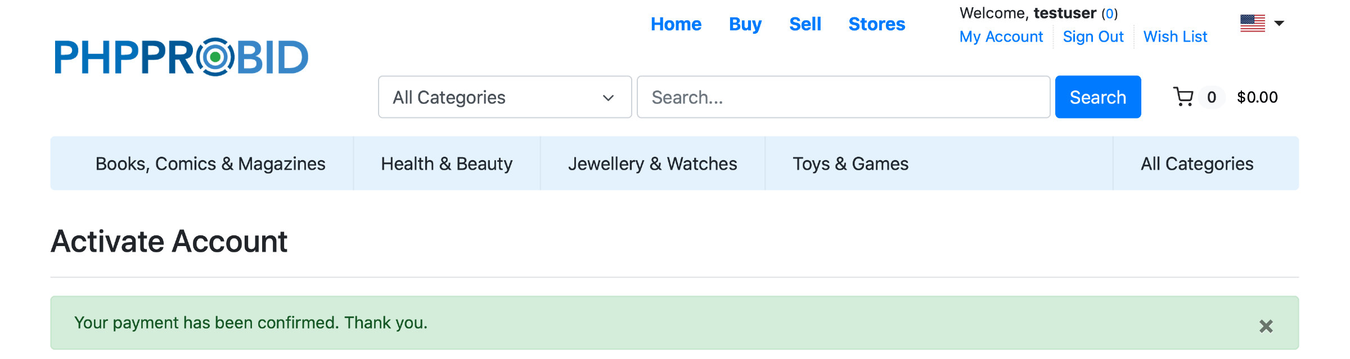
Task: Go to the Home menu item
Action: [x=676, y=24]
